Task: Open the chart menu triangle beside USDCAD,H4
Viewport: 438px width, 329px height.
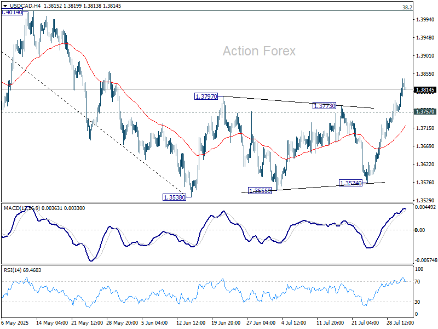Action: (x=5, y=6)
